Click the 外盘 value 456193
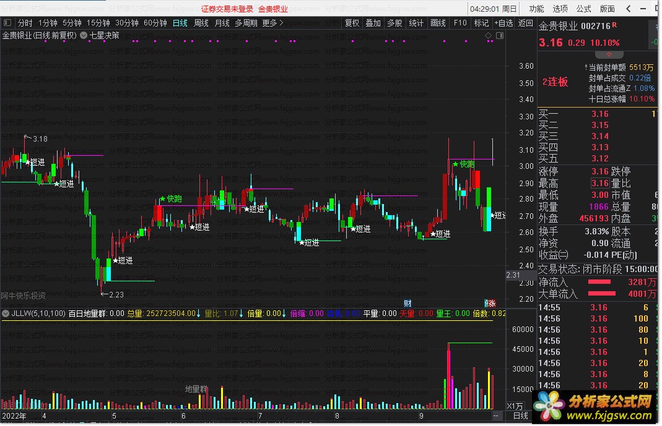 (x=594, y=219)
